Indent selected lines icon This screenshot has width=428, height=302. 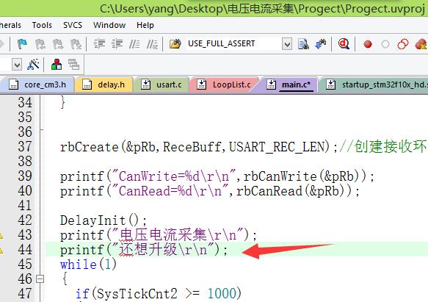click(x=99, y=44)
